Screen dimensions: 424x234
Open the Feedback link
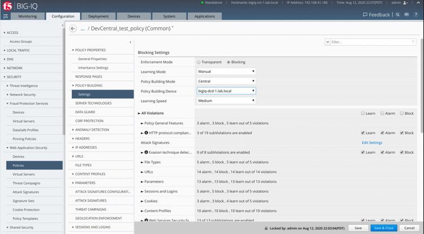click(x=379, y=15)
